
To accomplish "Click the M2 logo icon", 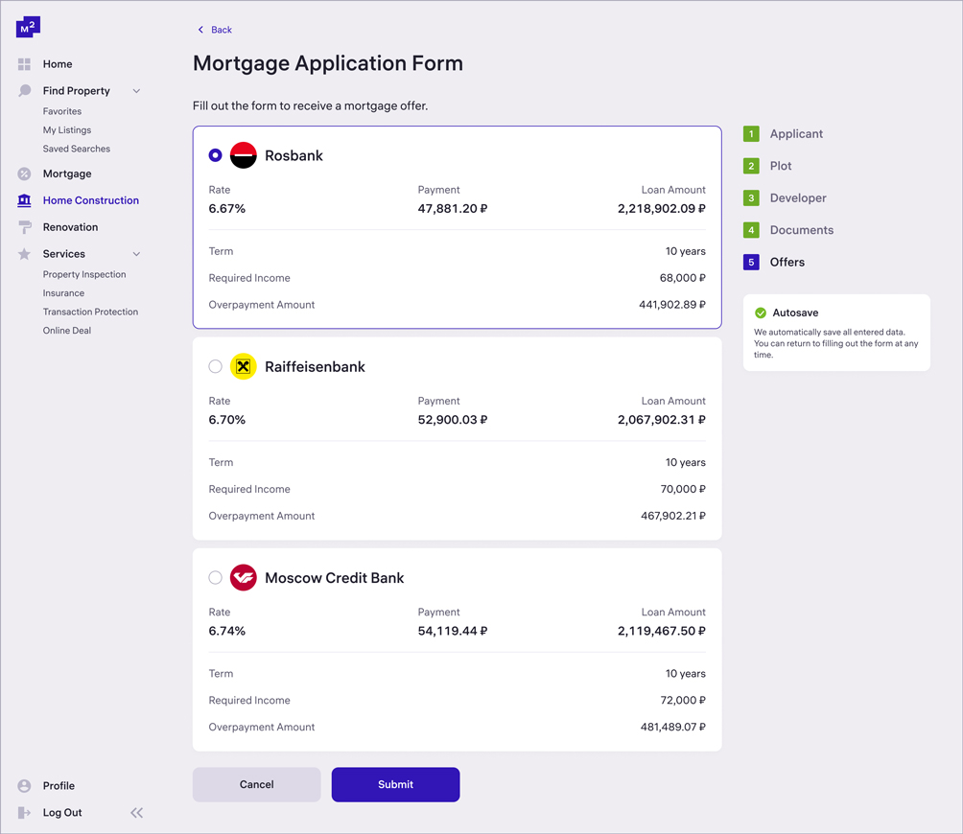I will pyautogui.click(x=28, y=28).
